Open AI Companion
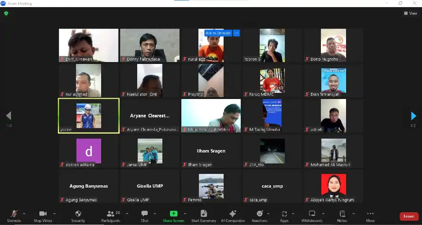The height and width of the screenshot is (225, 422). point(233,216)
